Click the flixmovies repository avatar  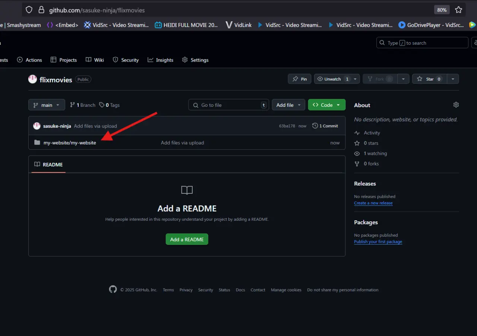(x=33, y=79)
